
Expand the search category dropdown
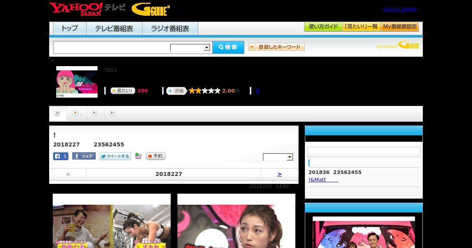tap(190, 48)
